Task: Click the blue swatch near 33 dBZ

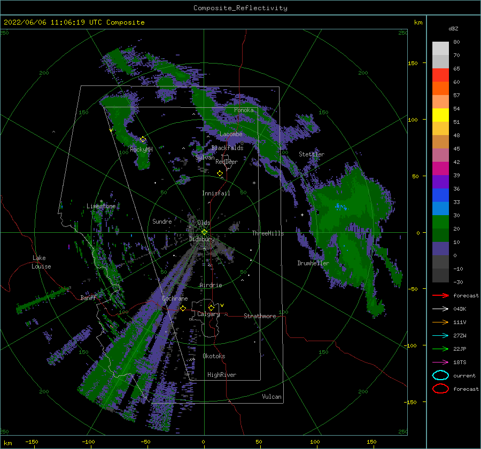Action: 440,195
